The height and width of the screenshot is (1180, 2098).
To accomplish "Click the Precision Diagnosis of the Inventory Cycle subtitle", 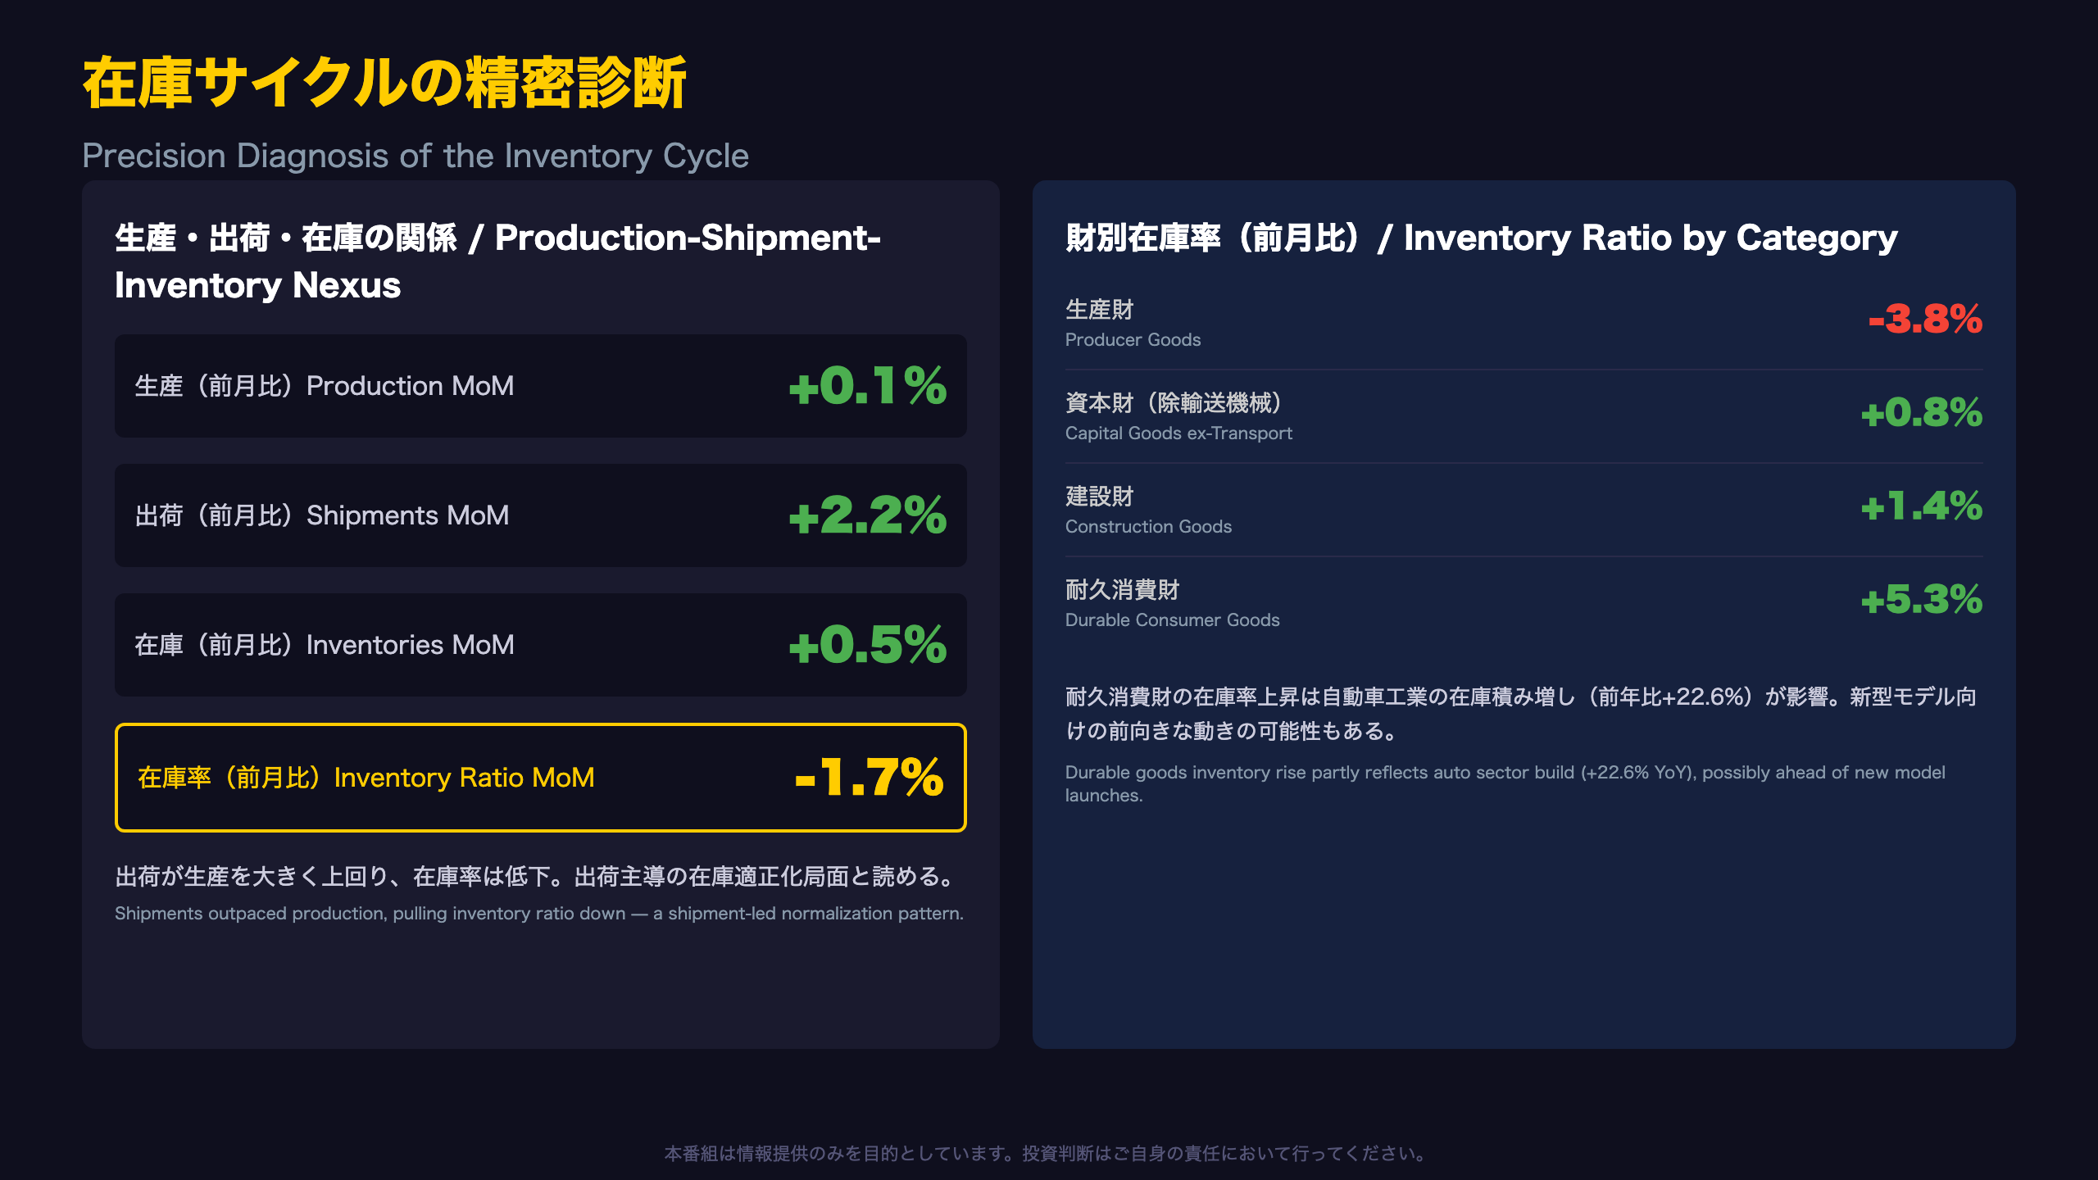I will point(416,156).
